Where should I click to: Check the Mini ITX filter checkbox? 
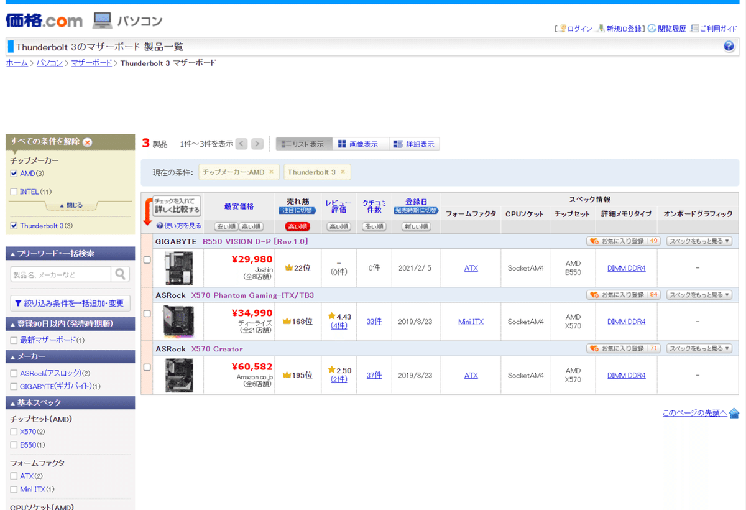(14, 489)
